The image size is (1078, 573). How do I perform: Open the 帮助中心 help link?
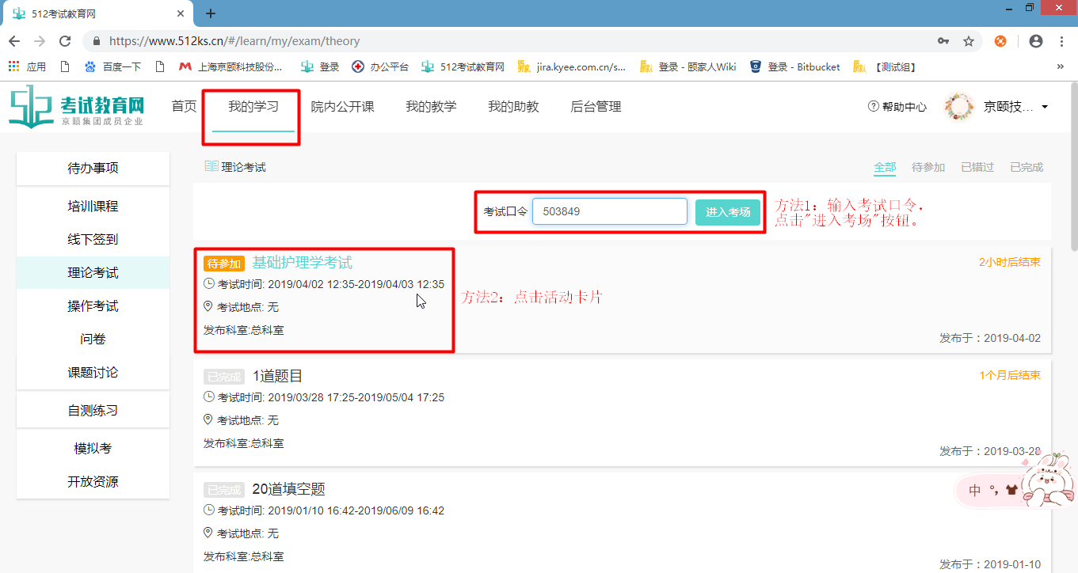pyautogui.click(x=897, y=107)
